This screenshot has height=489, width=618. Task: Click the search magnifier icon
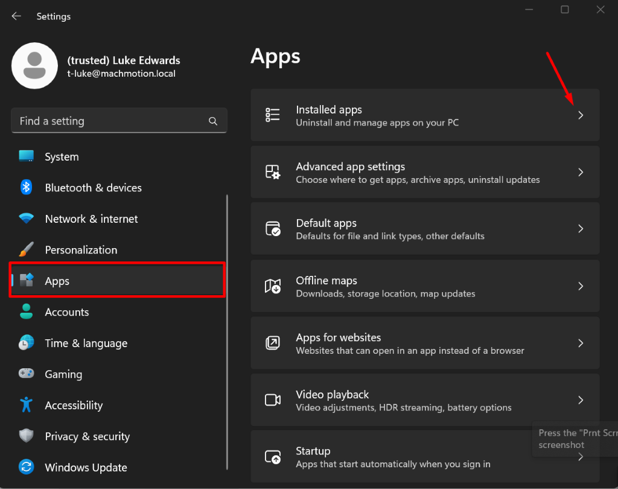click(213, 121)
